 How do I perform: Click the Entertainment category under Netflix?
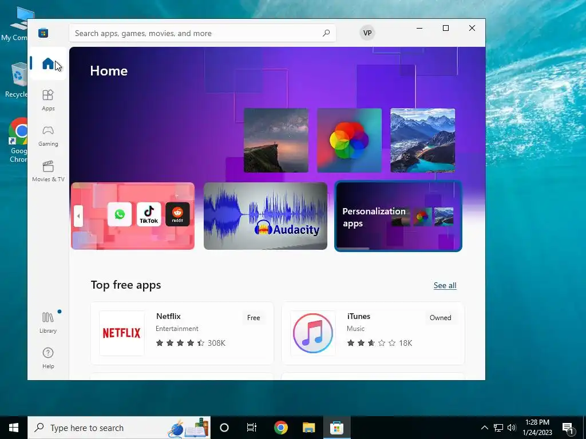click(177, 329)
